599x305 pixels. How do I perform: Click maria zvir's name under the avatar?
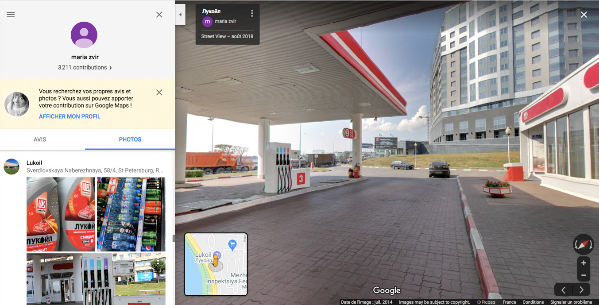click(84, 57)
